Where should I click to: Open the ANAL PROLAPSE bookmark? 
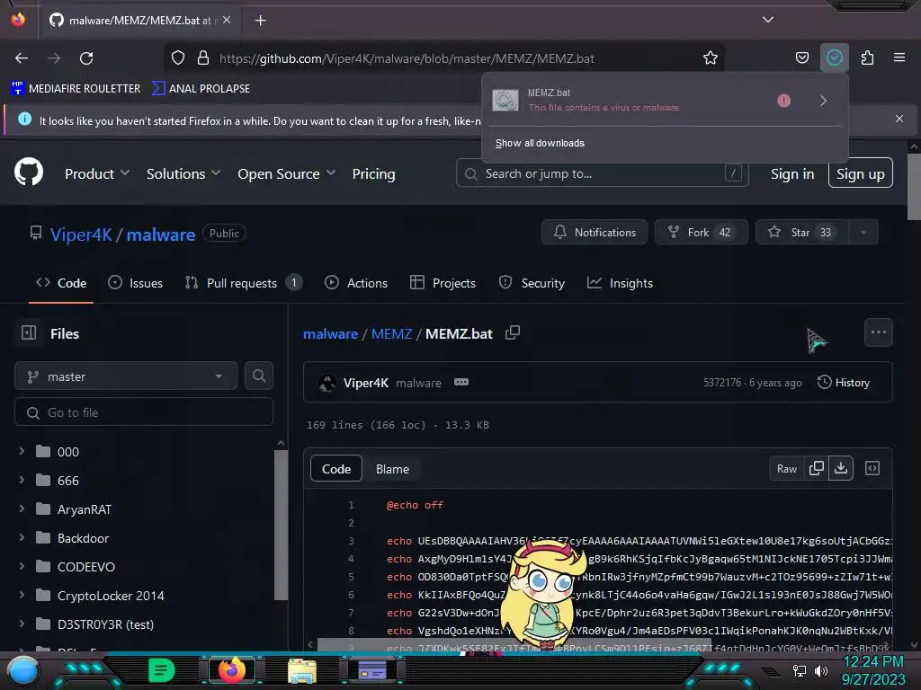click(x=201, y=89)
